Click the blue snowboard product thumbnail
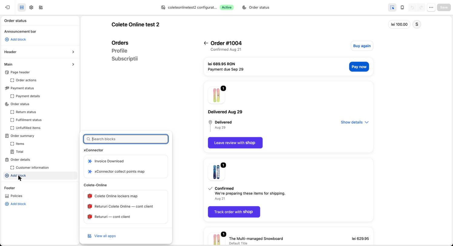 pos(216,172)
